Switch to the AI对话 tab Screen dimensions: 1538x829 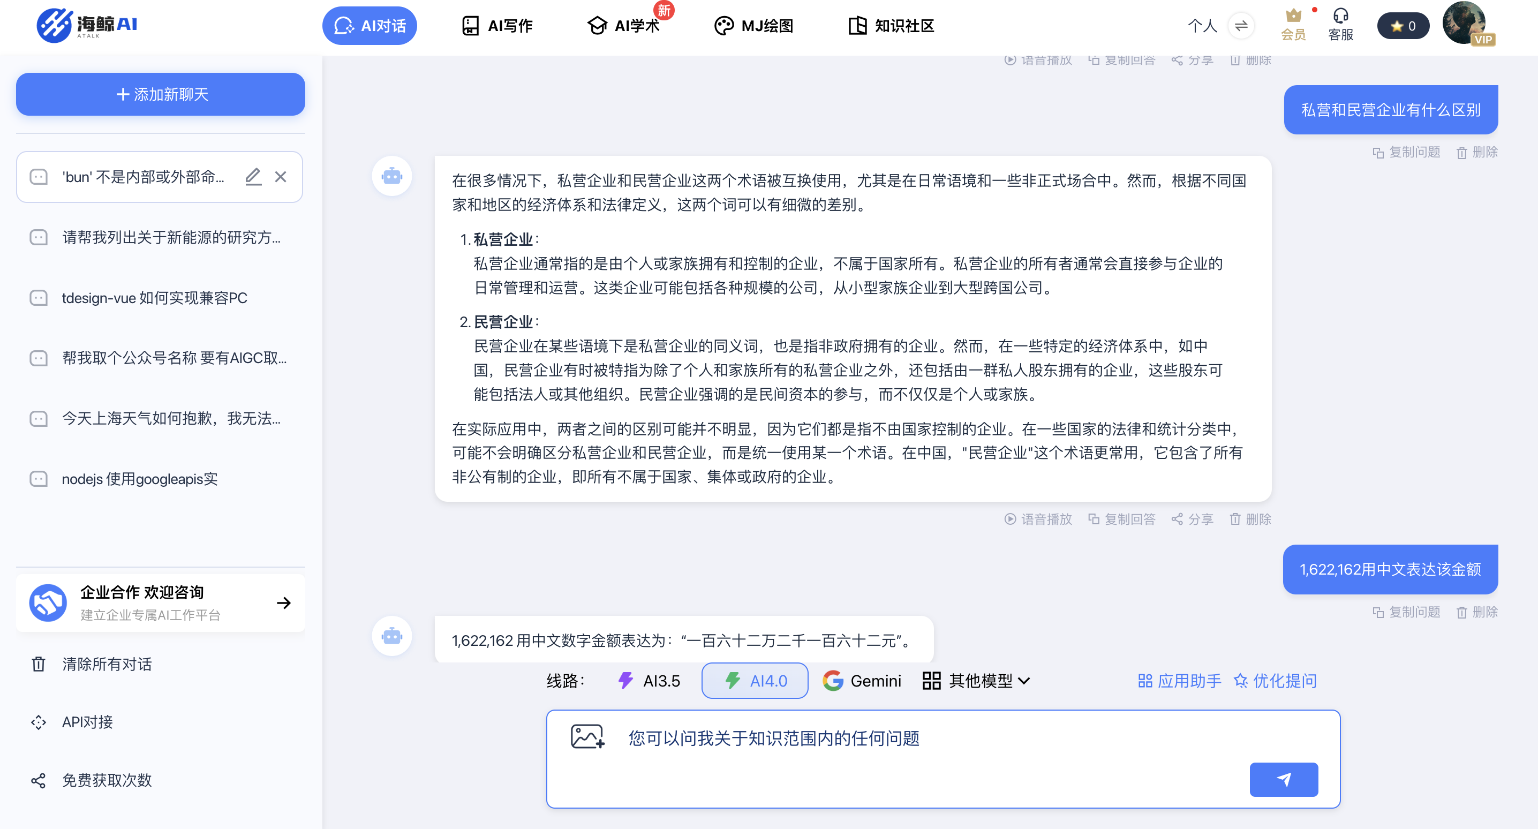[370, 26]
